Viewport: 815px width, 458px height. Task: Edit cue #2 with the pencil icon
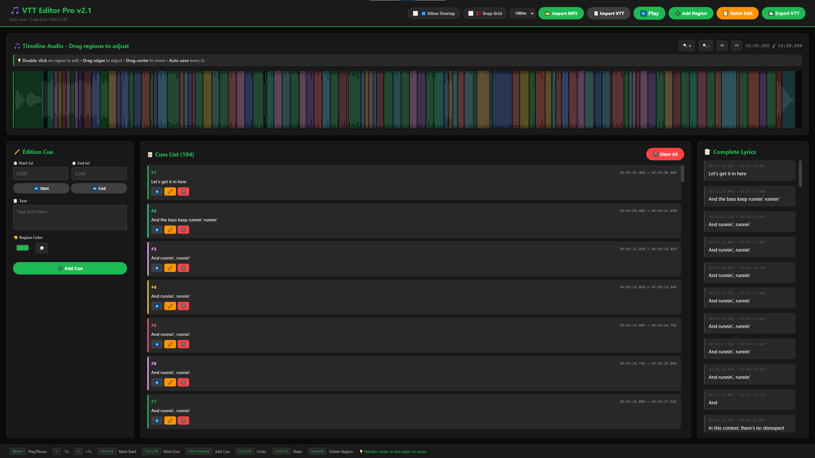pyautogui.click(x=170, y=230)
